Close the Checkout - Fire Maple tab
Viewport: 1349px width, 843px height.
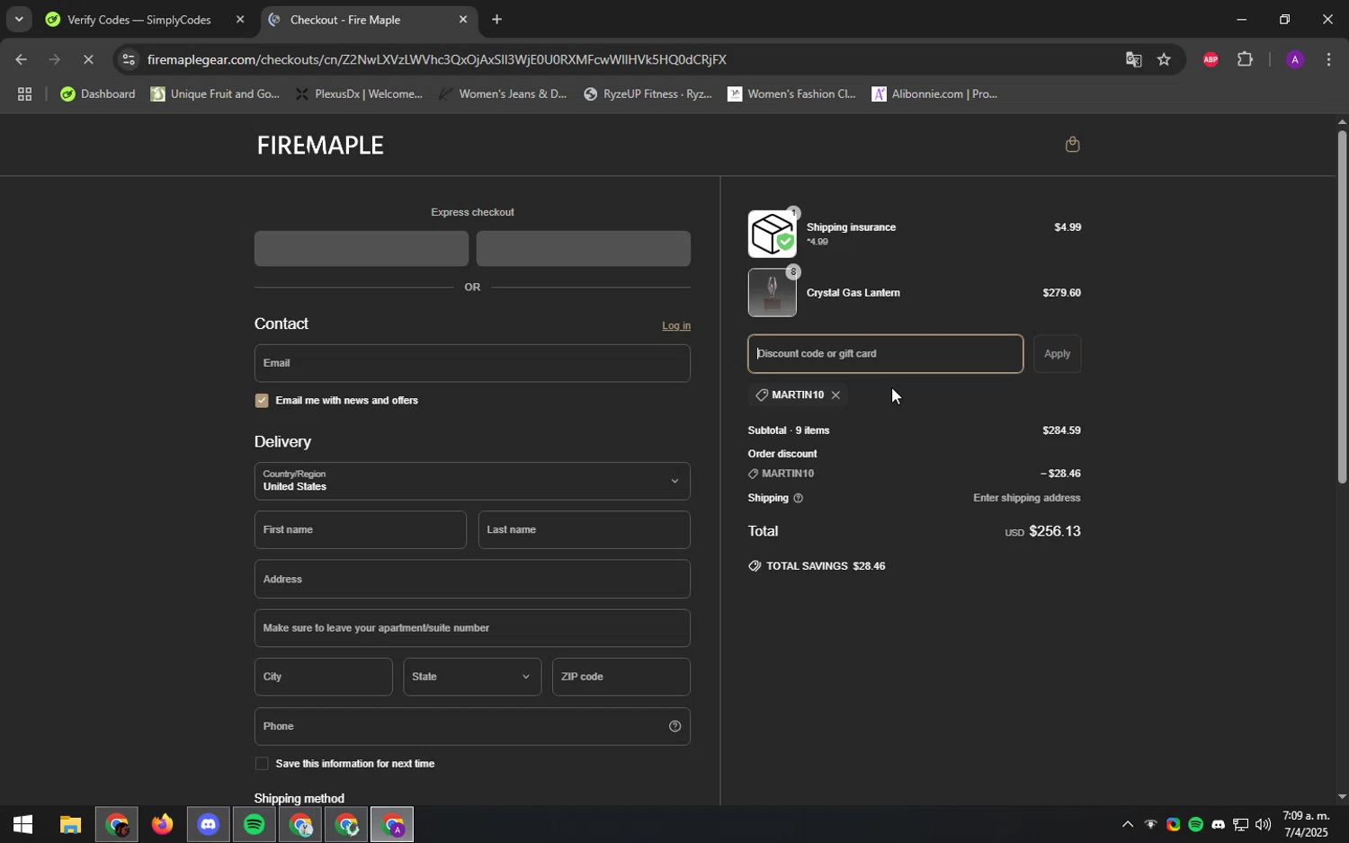(463, 20)
